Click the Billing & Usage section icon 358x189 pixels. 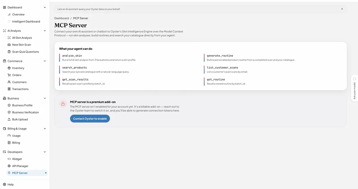point(4,129)
